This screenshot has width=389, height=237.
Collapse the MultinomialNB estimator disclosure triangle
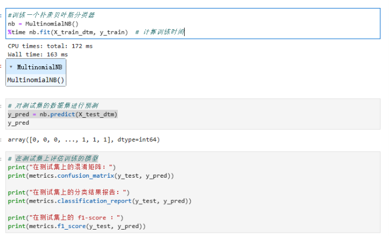tap(11, 67)
